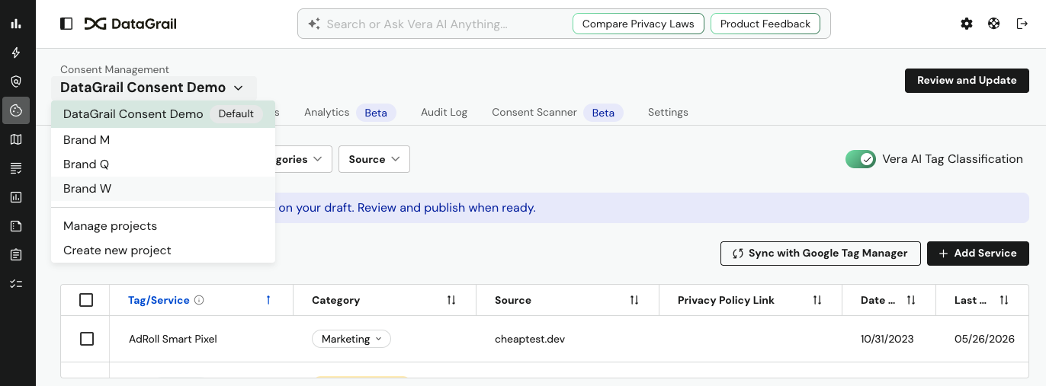This screenshot has width=1046, height=386.
Task: Select Brand W project
Action: point(163,189)
